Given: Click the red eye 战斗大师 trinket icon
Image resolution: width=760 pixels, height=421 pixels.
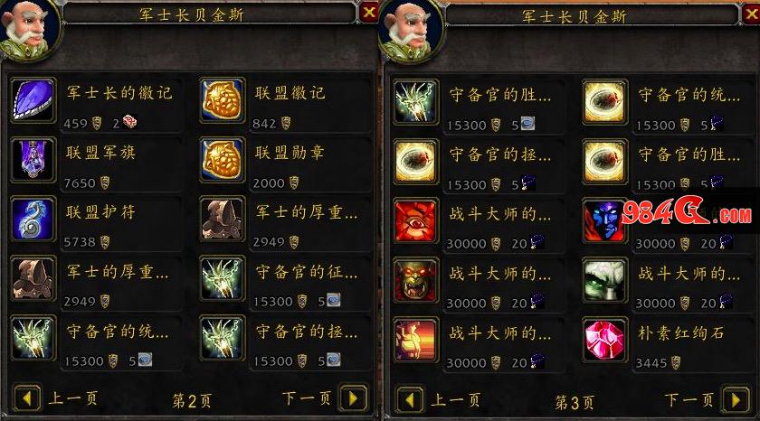Looking at the screenshot, I should point(415,220).
